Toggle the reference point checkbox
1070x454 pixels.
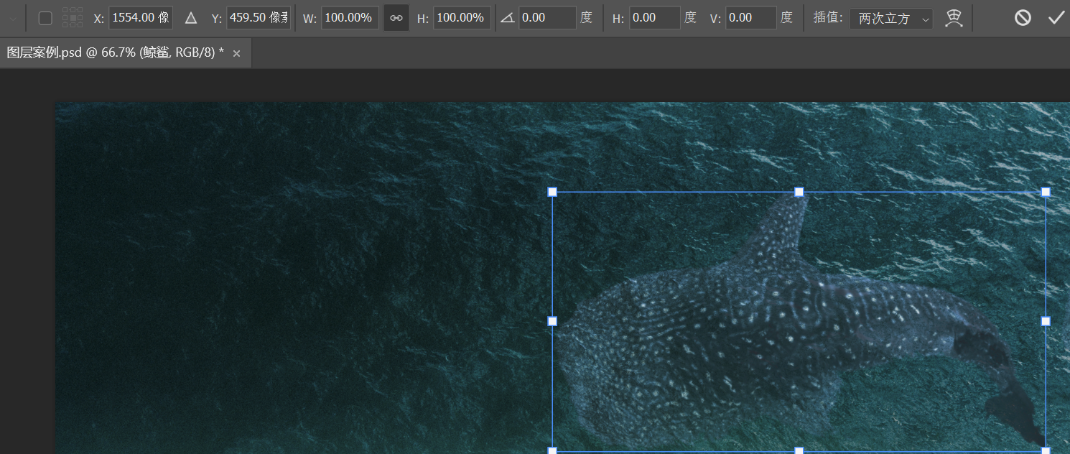click(45, 18)
